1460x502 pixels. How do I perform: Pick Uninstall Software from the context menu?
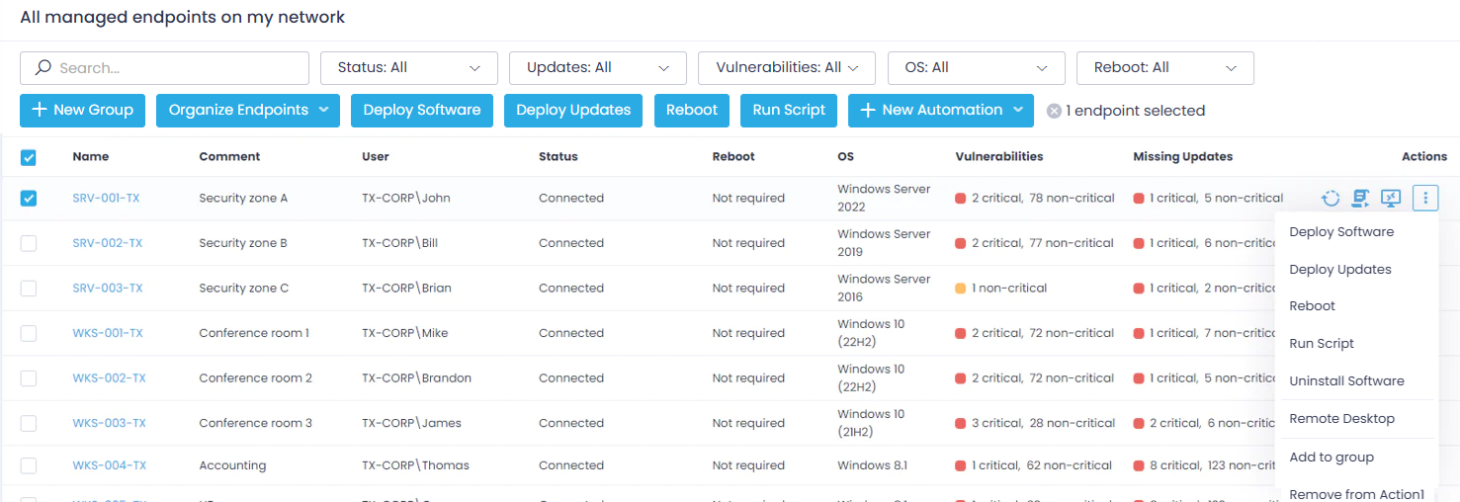click(x=1346, y=381)
